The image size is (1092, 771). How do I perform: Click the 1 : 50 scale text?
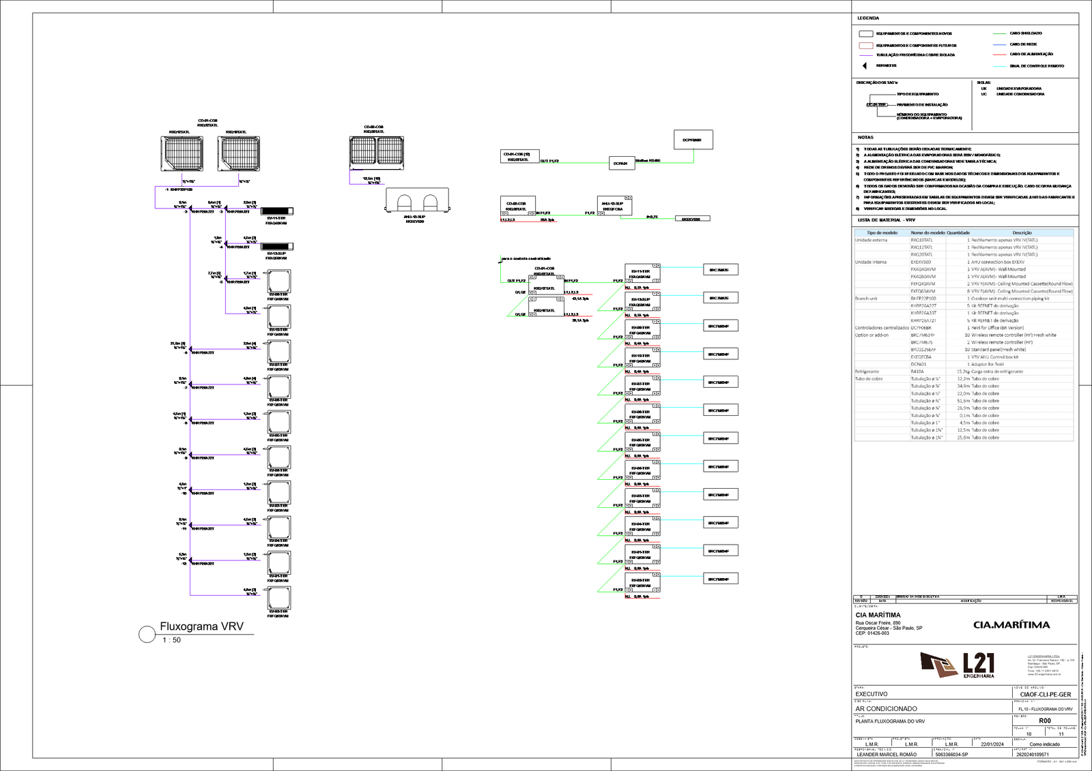point(172,640)
